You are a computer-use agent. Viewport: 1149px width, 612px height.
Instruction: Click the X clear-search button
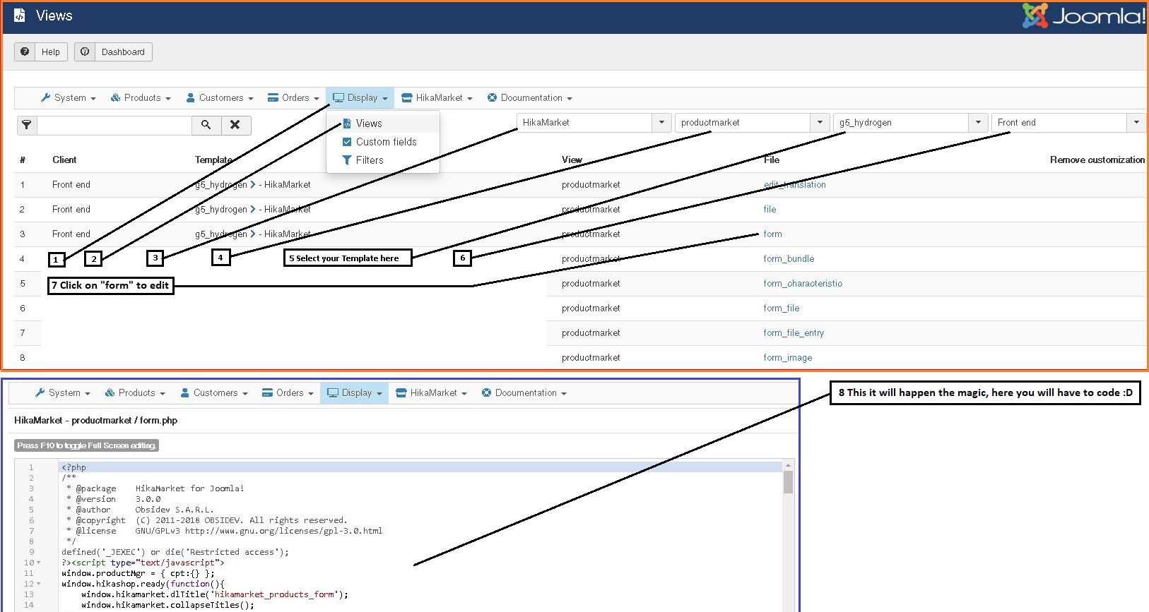click(x=236, y=125)
